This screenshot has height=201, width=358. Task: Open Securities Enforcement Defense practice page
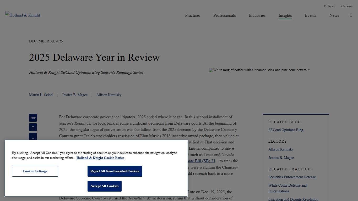pos(292,177)
